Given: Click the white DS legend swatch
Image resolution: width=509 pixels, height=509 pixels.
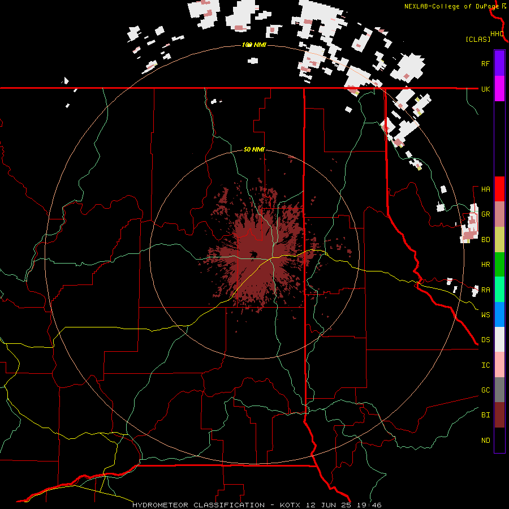Looking at the screenshot, I should [x=499, y=339].
